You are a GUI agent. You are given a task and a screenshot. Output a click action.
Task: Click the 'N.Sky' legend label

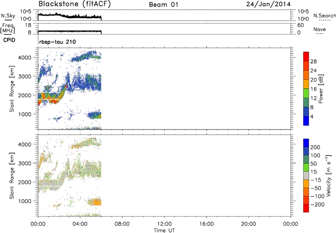pos(8,16)
